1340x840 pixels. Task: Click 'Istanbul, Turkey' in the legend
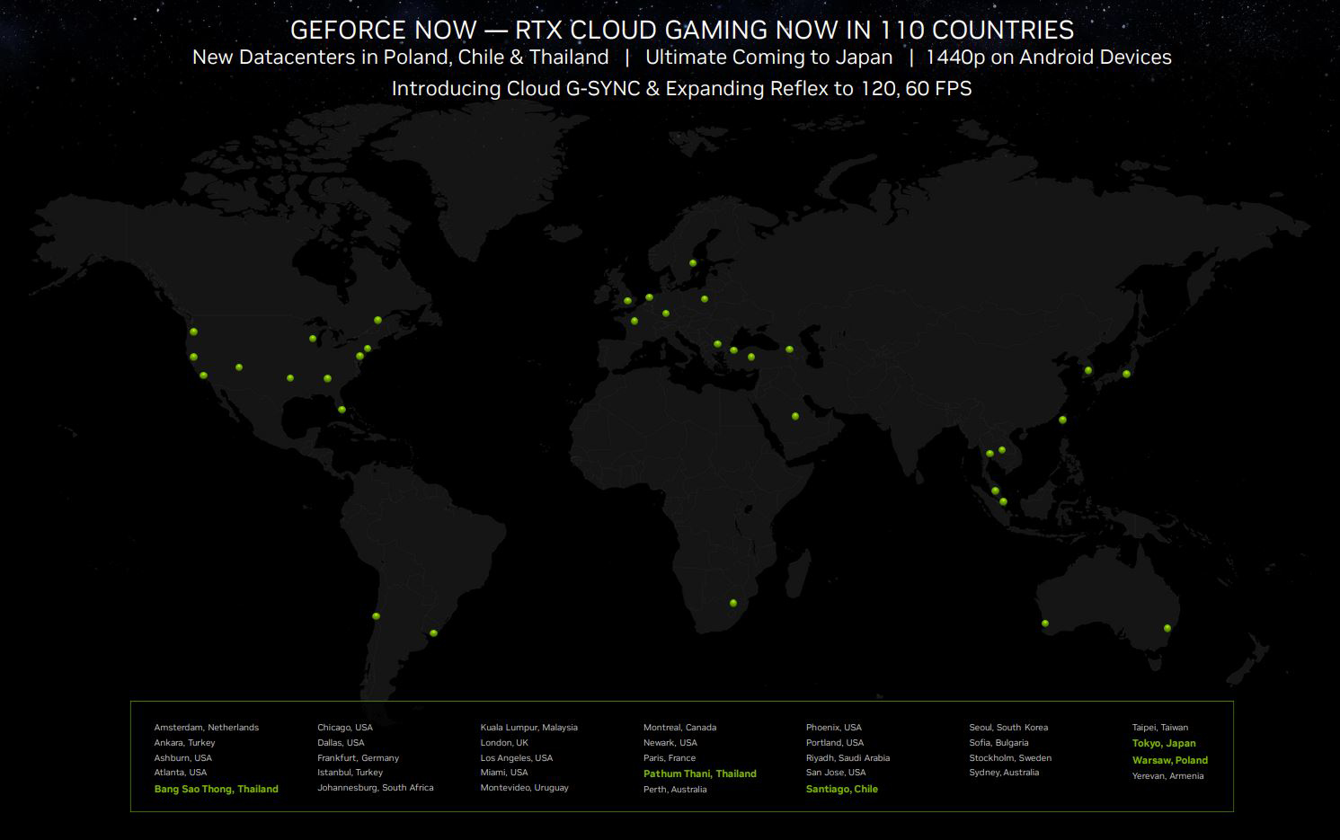(x=350, y=773)
